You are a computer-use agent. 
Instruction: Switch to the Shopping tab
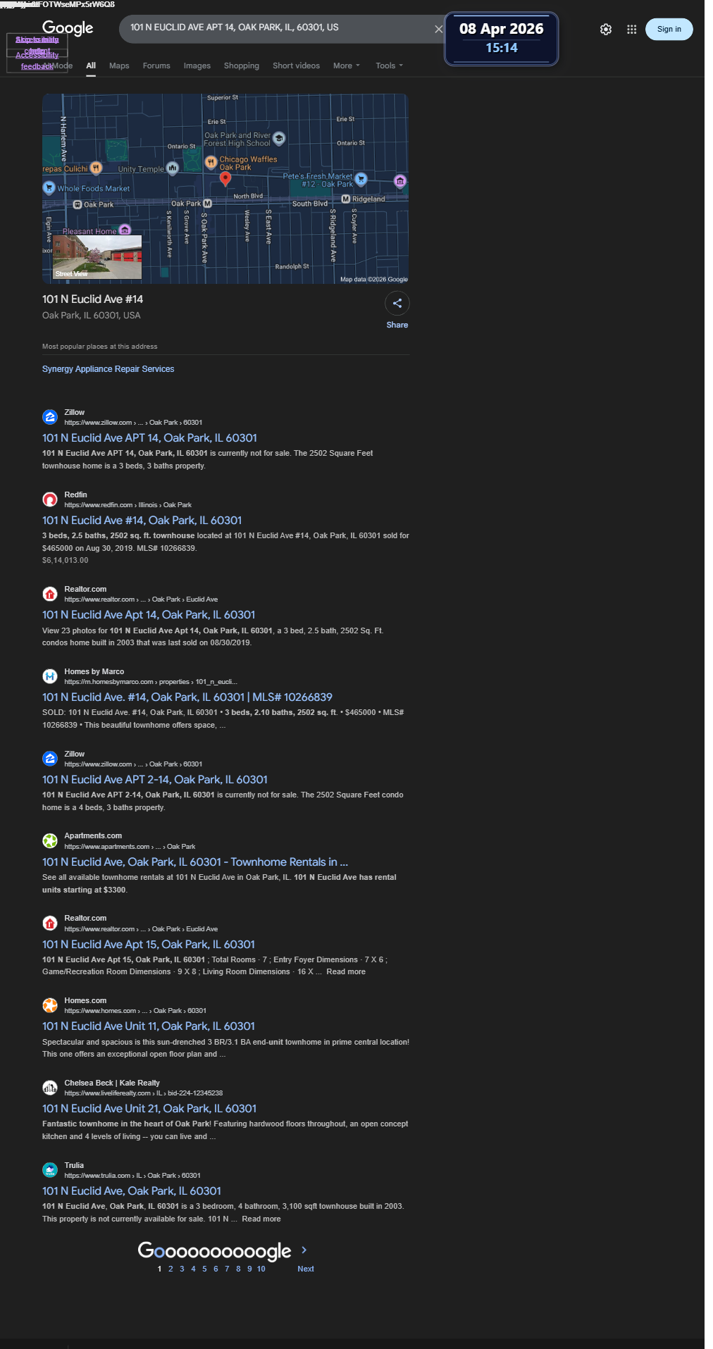click(242, 66)
